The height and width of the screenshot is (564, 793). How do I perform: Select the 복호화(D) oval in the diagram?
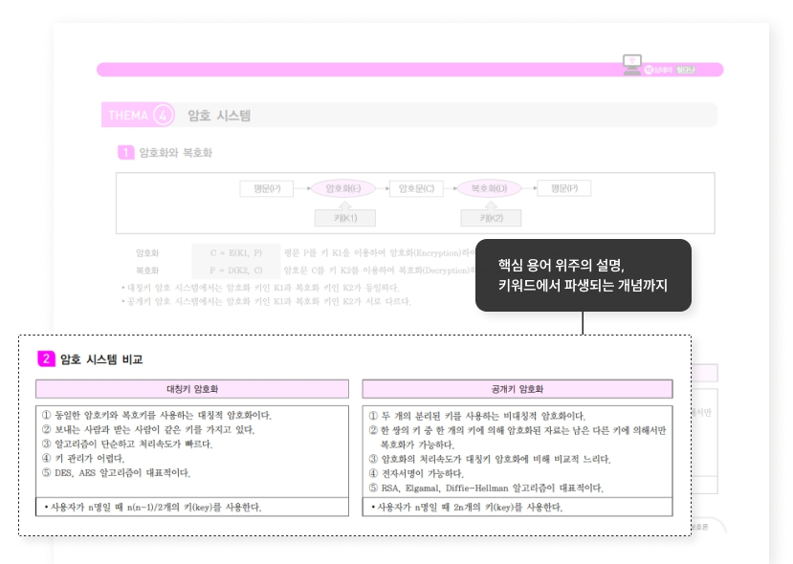click(x=488, y=187)
